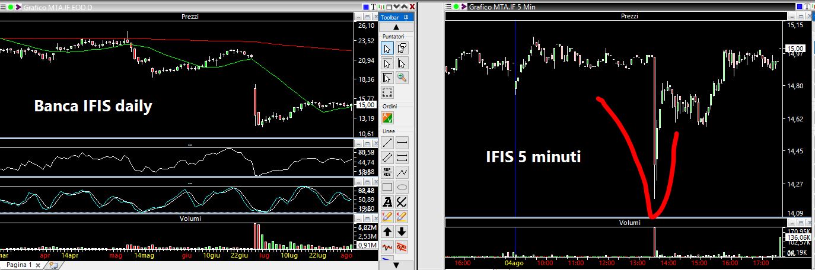Click the Volumi panel header in the daily chart
Image resolution: width=815 pixels, height=270 pixels.
[x=190, y=218]
